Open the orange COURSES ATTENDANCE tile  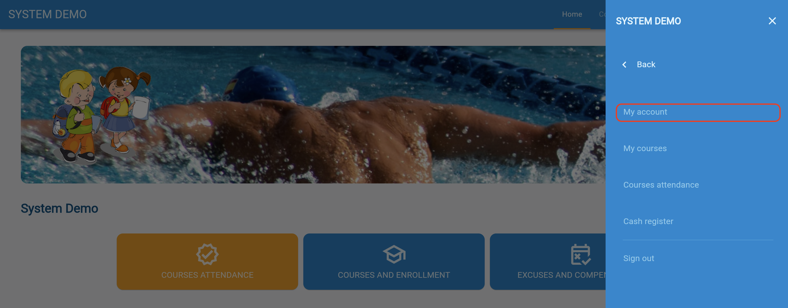click(207, 262)
